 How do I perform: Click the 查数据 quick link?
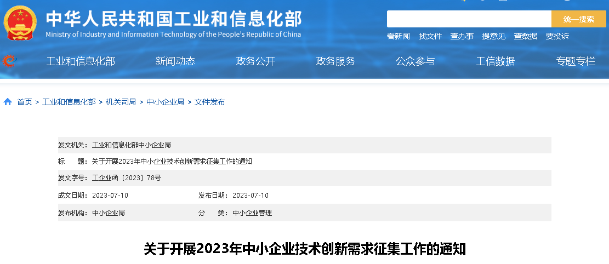tap(525, 36)
